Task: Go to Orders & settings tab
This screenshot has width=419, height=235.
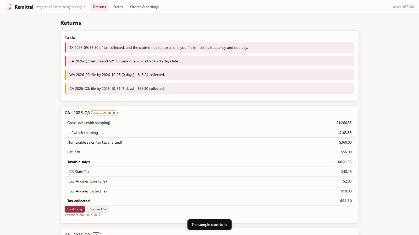Action: point(144,7)
